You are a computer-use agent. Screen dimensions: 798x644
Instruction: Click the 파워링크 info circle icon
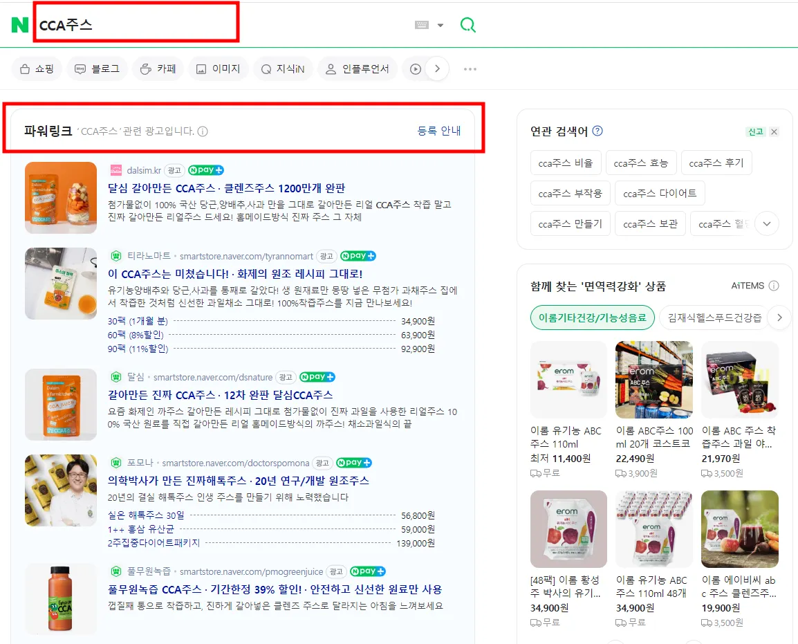(203, 131)
